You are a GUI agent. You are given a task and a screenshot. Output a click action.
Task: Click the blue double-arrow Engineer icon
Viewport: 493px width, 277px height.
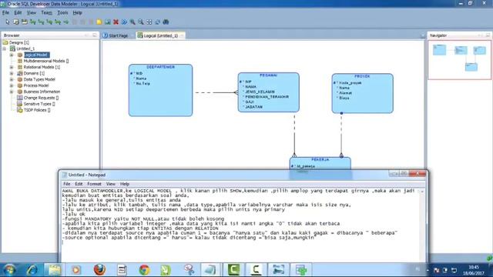pyautogui.click(x=124, y=22)
